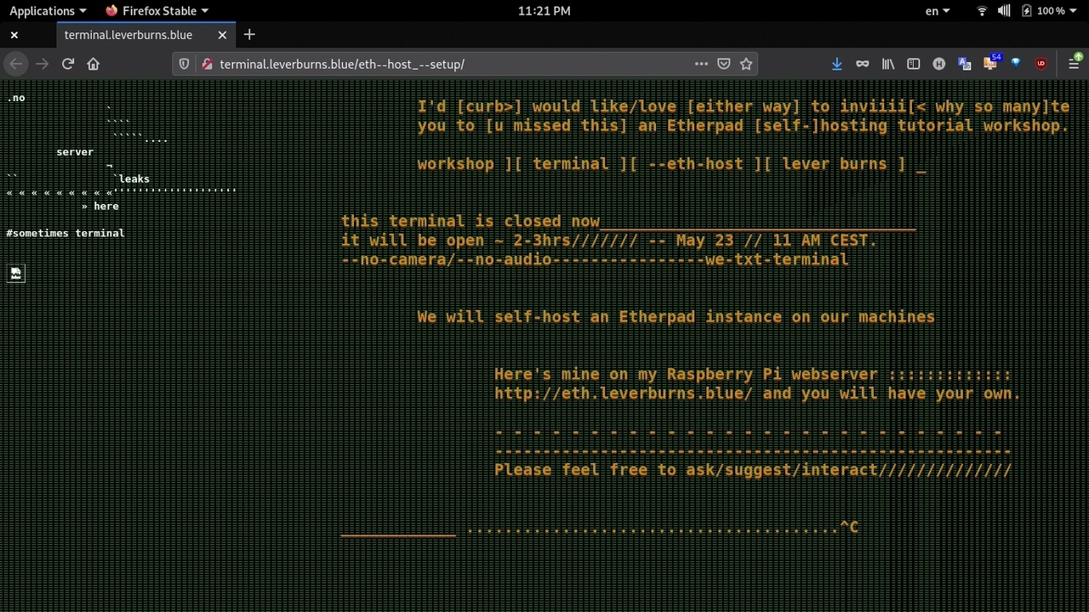Open the Firefox hamburger menu

click(x=1074, y=64)
